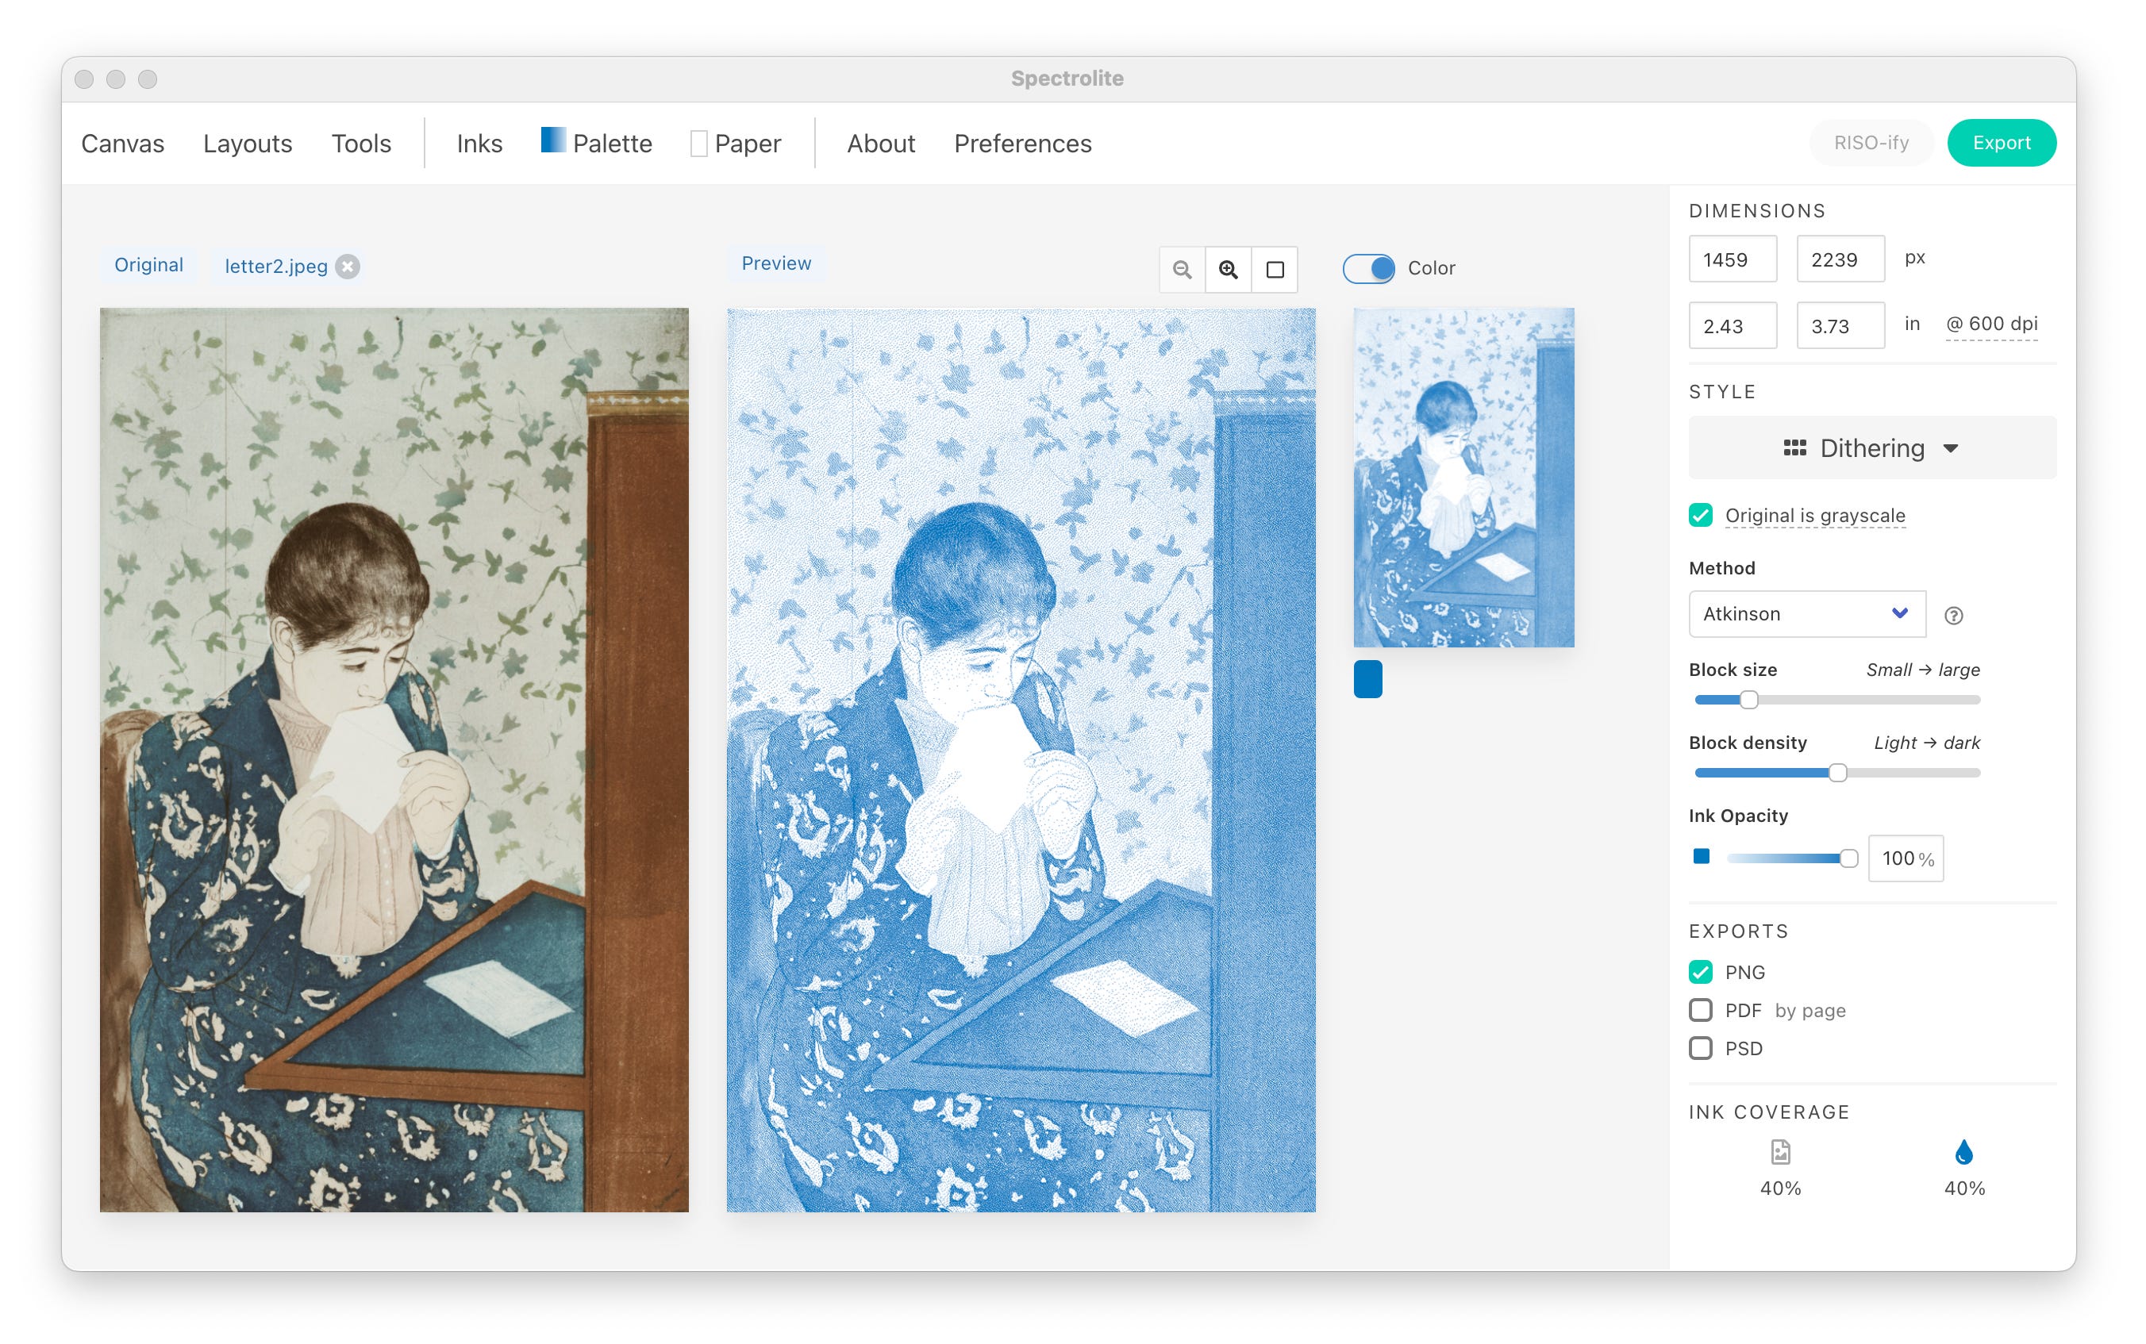Open the Atkinson method dropdown

click(1806, 614)
